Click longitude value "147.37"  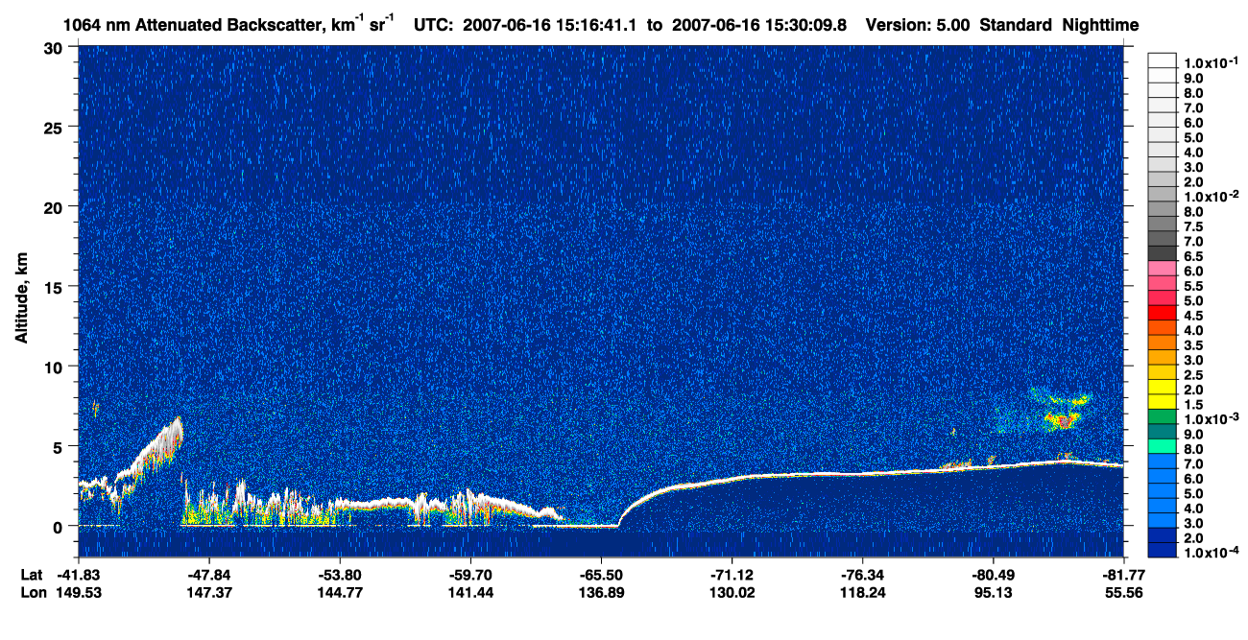[x=208, y=592]
